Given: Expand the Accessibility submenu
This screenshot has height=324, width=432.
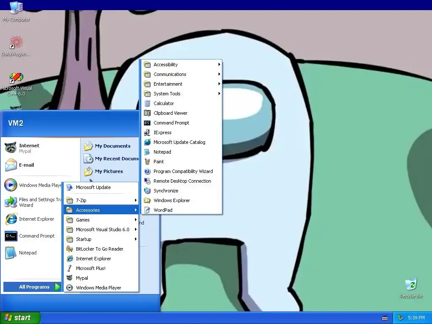Looking at the screenshot, I should 181,65.
